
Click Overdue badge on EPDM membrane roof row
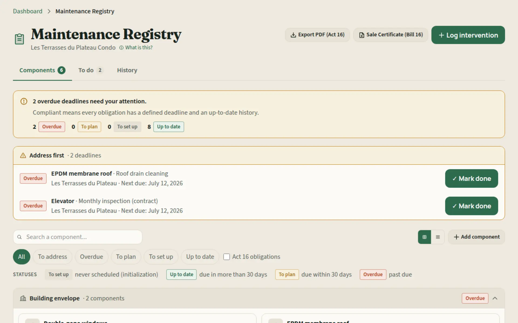click(33, 178)
